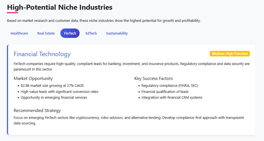Image resolution: width=264 pixels, height=141 pixels.
Task: Select the active FinTech tab
Action: [x=70, y=33]
